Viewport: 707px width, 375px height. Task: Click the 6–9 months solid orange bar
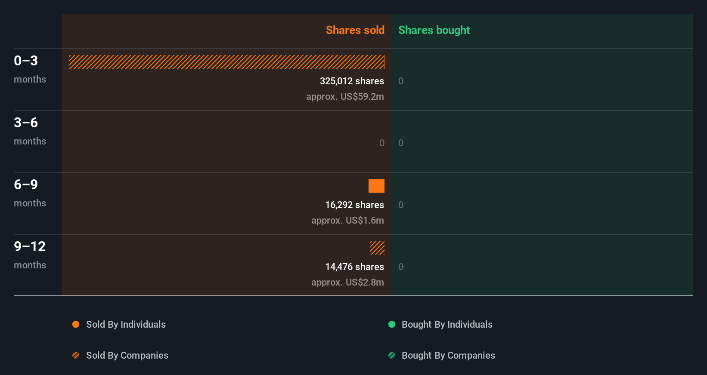pos(376,186)
